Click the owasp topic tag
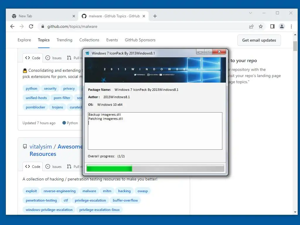 143,191
